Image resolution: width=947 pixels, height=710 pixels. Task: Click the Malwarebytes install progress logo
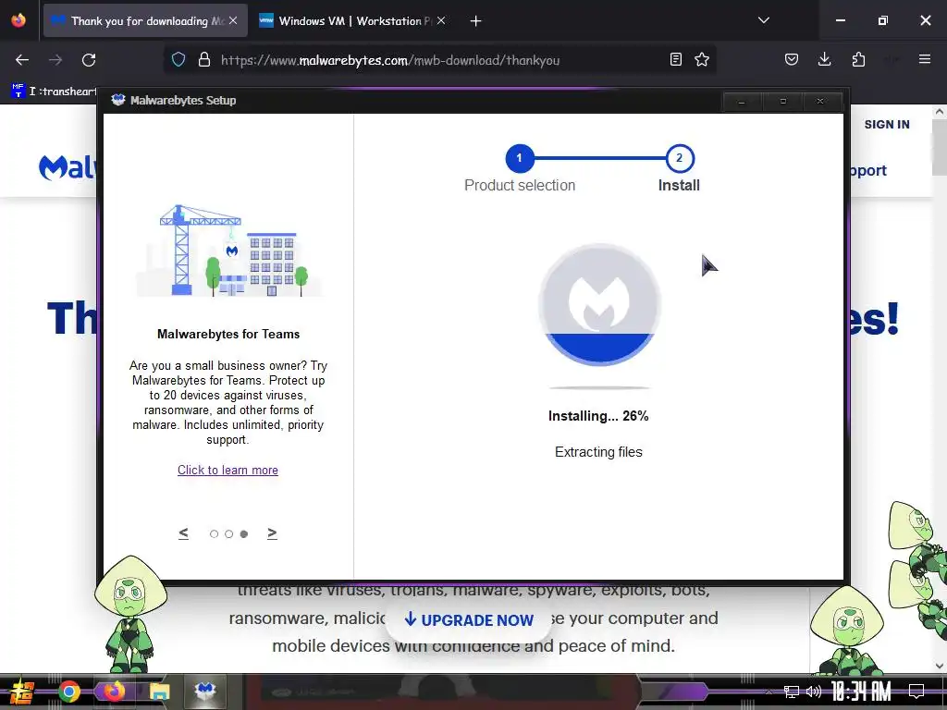point(599,305)
